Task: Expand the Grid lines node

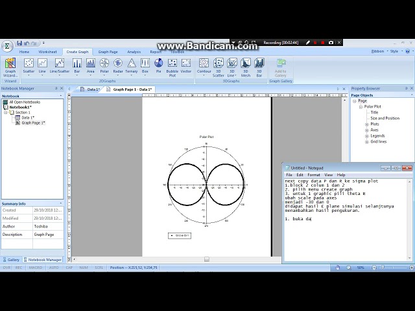Action: click(x=367, y=142)
